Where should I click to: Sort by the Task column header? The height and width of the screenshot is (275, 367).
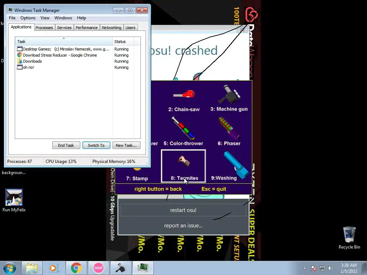tap(64, 42)
